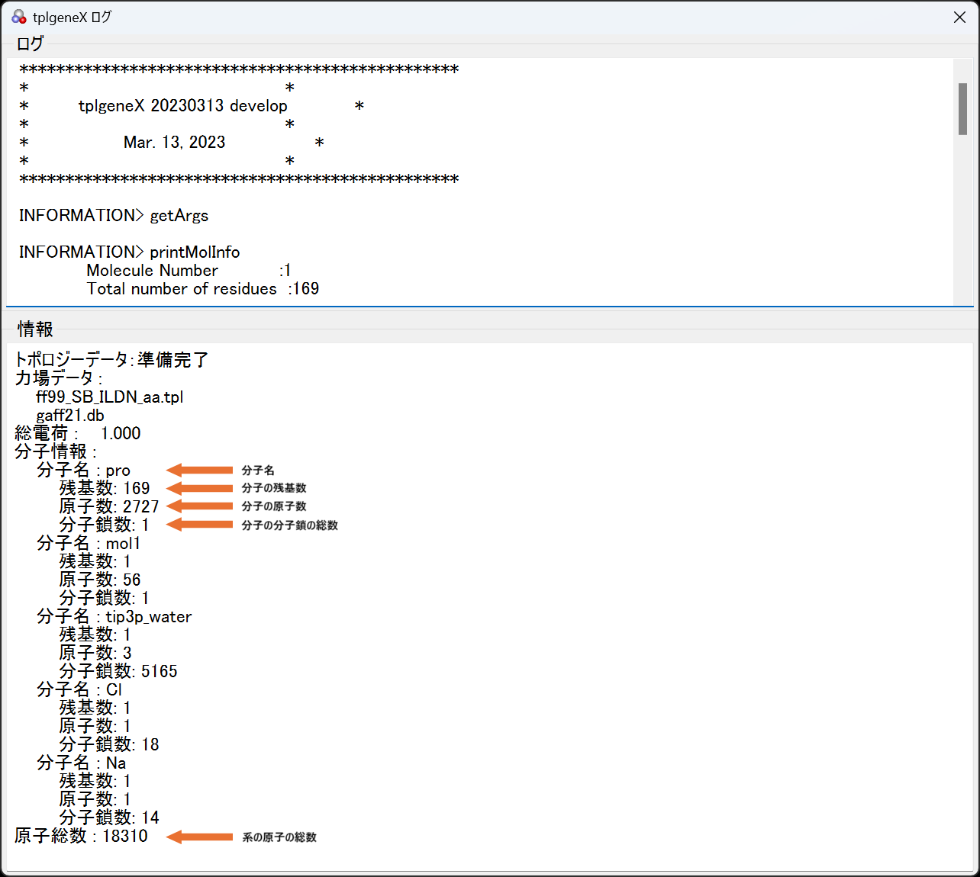The width and height of the screenshot is (980, 877).
Task: Click the '分子名: tip3p_water' entry
Action: (114, 616)
